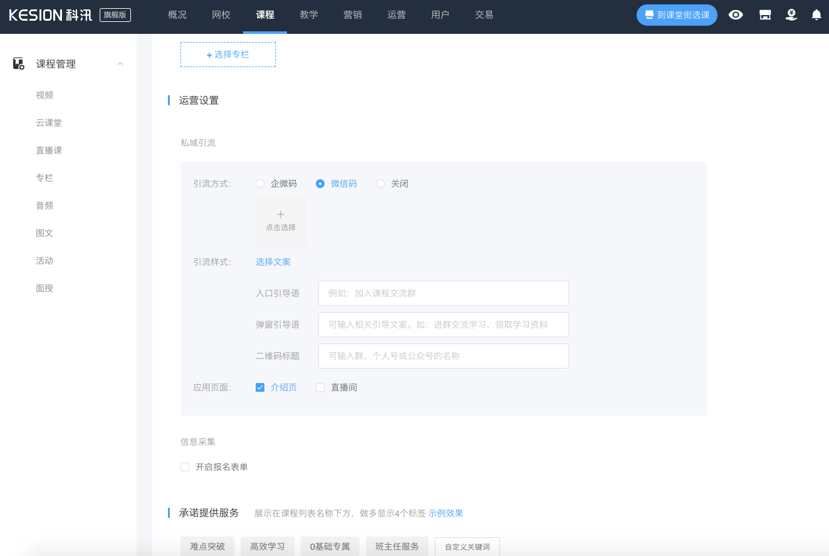The image size is (829, 556).
Task: Open the 用户 menu in top navigation
Action: tap(440, 15)
